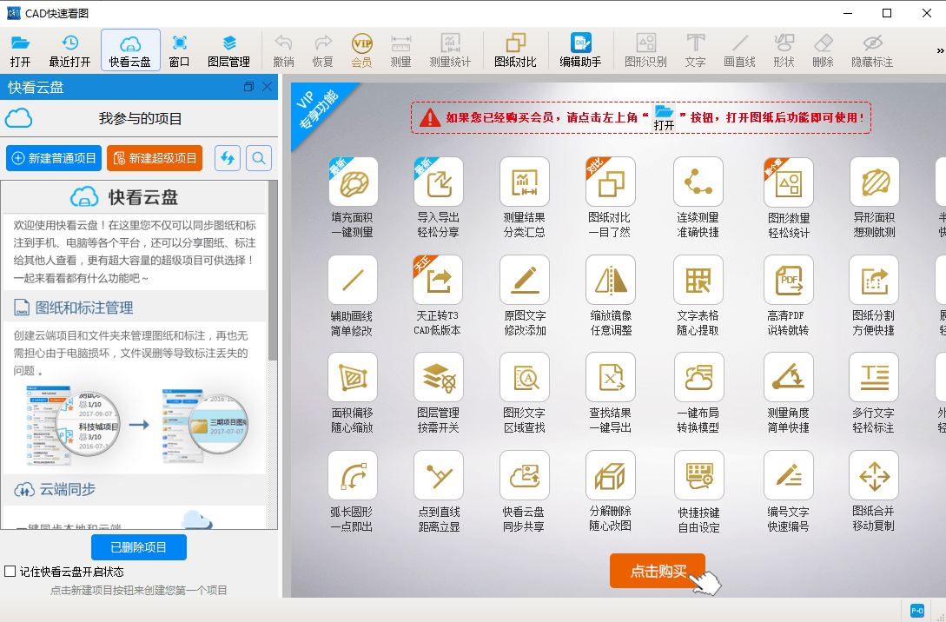Screen dimensions: 946x622
Task: Click the 填充面积一键测量 feature icon
Action: pyautogui.click(x=353, y=182)
